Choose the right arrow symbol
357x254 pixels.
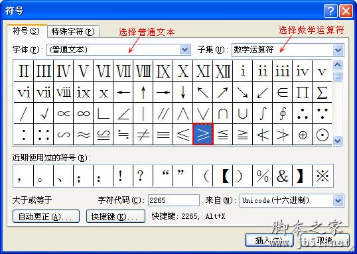click(x=163, y=92)
